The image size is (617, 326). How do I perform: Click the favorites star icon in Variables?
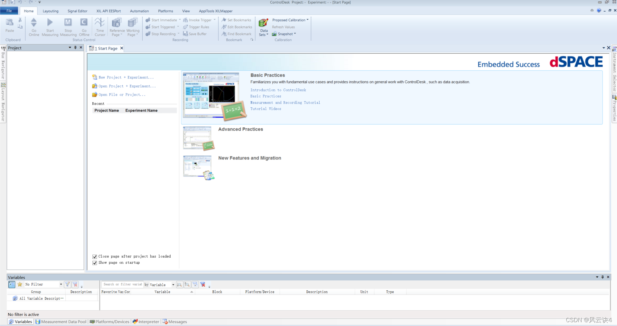tap(20, 285)
